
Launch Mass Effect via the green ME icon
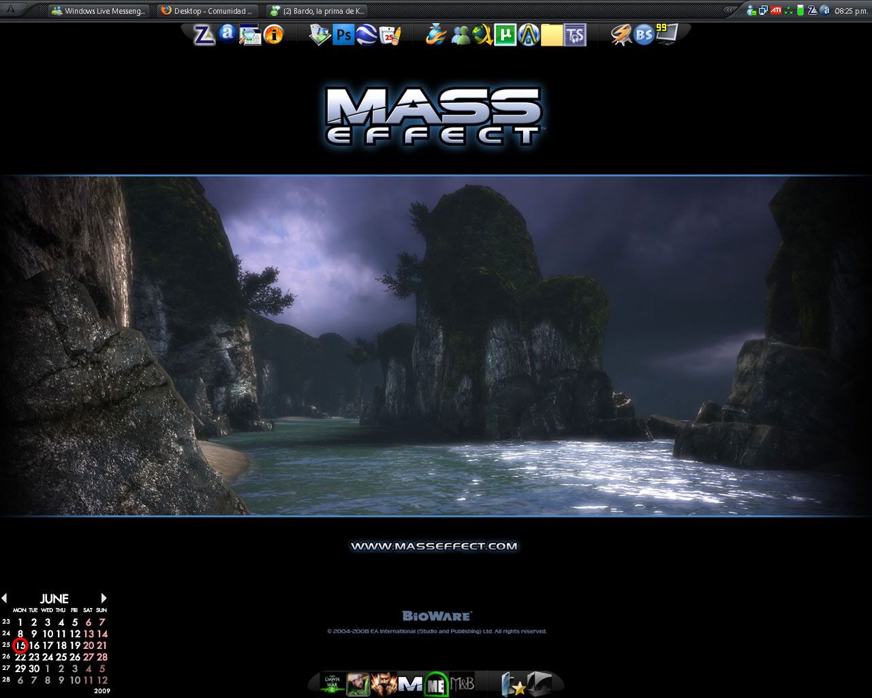click(x=436, y=684)
